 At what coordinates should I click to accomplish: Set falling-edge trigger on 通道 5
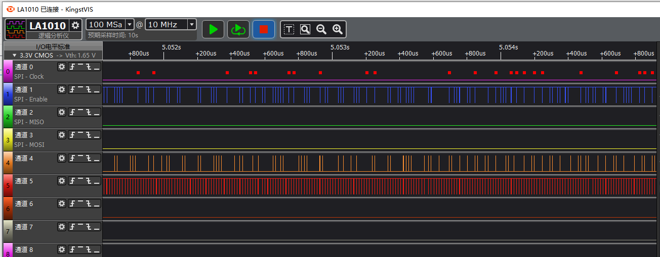point(89,181)
